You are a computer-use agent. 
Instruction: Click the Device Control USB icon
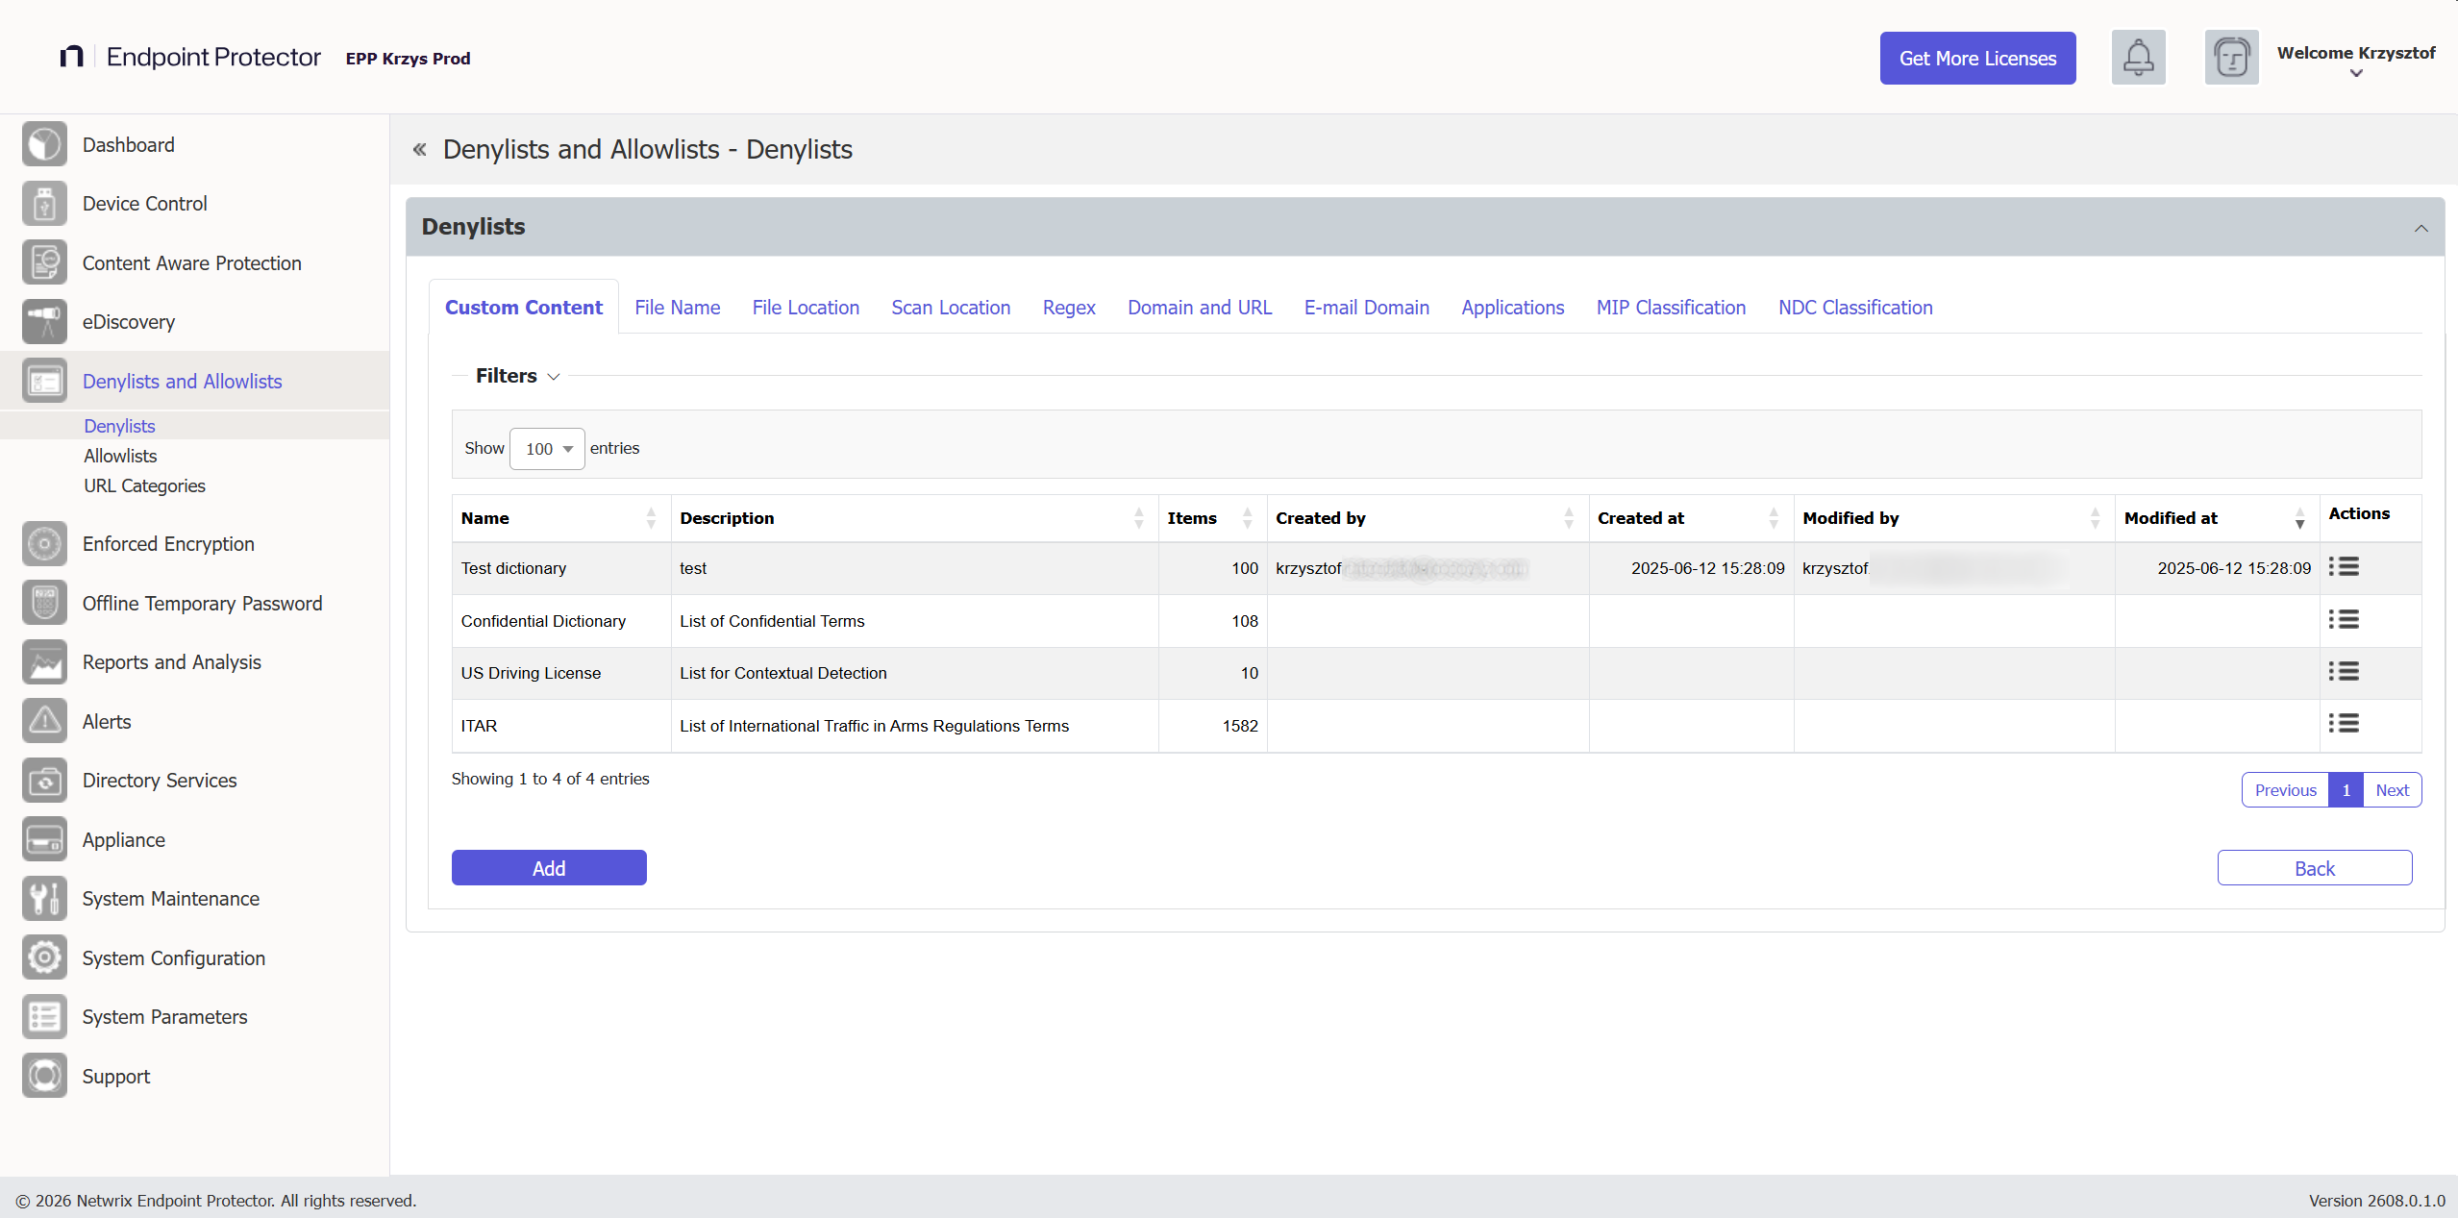[44, 204]
